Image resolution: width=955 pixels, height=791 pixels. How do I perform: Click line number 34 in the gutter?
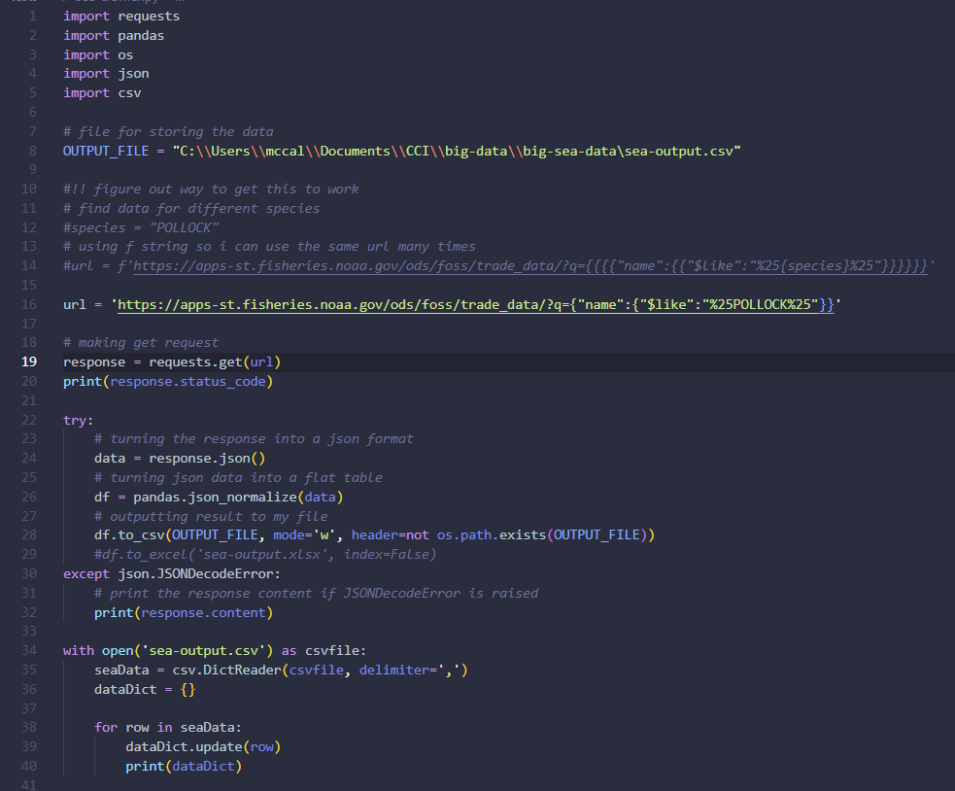coord(28,650)
